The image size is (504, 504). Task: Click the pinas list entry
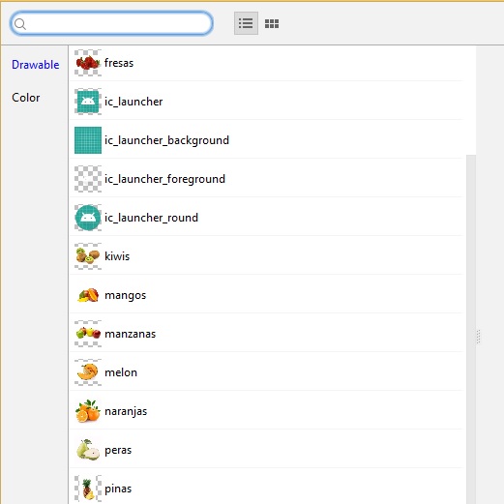tap(266, 488)
